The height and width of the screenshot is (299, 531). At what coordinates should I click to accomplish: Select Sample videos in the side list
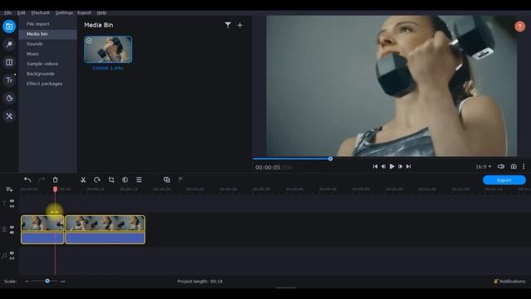coord(42,64)
